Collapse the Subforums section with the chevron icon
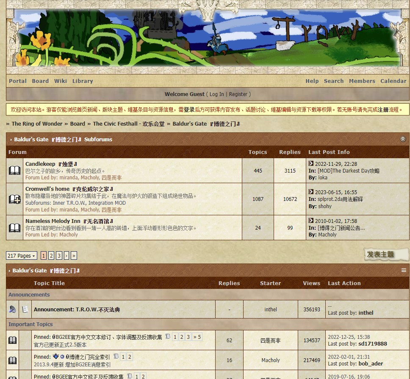This screenshot has width=410, height=379. 403,139
